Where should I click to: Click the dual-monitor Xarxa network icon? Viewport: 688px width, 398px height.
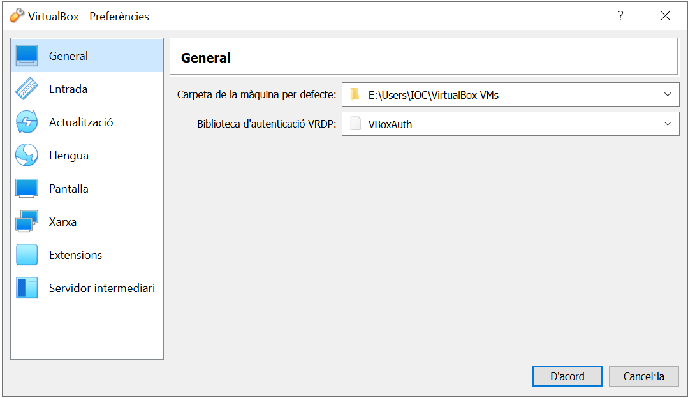tap(27, 222)
